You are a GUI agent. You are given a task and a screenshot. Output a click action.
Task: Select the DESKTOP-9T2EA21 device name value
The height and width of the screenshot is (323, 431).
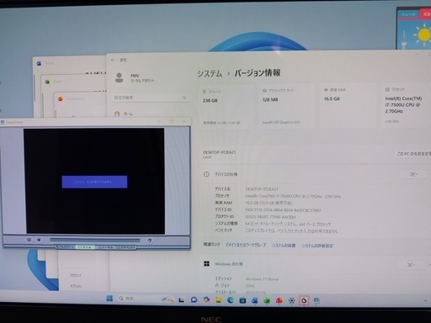pos(262,189)
